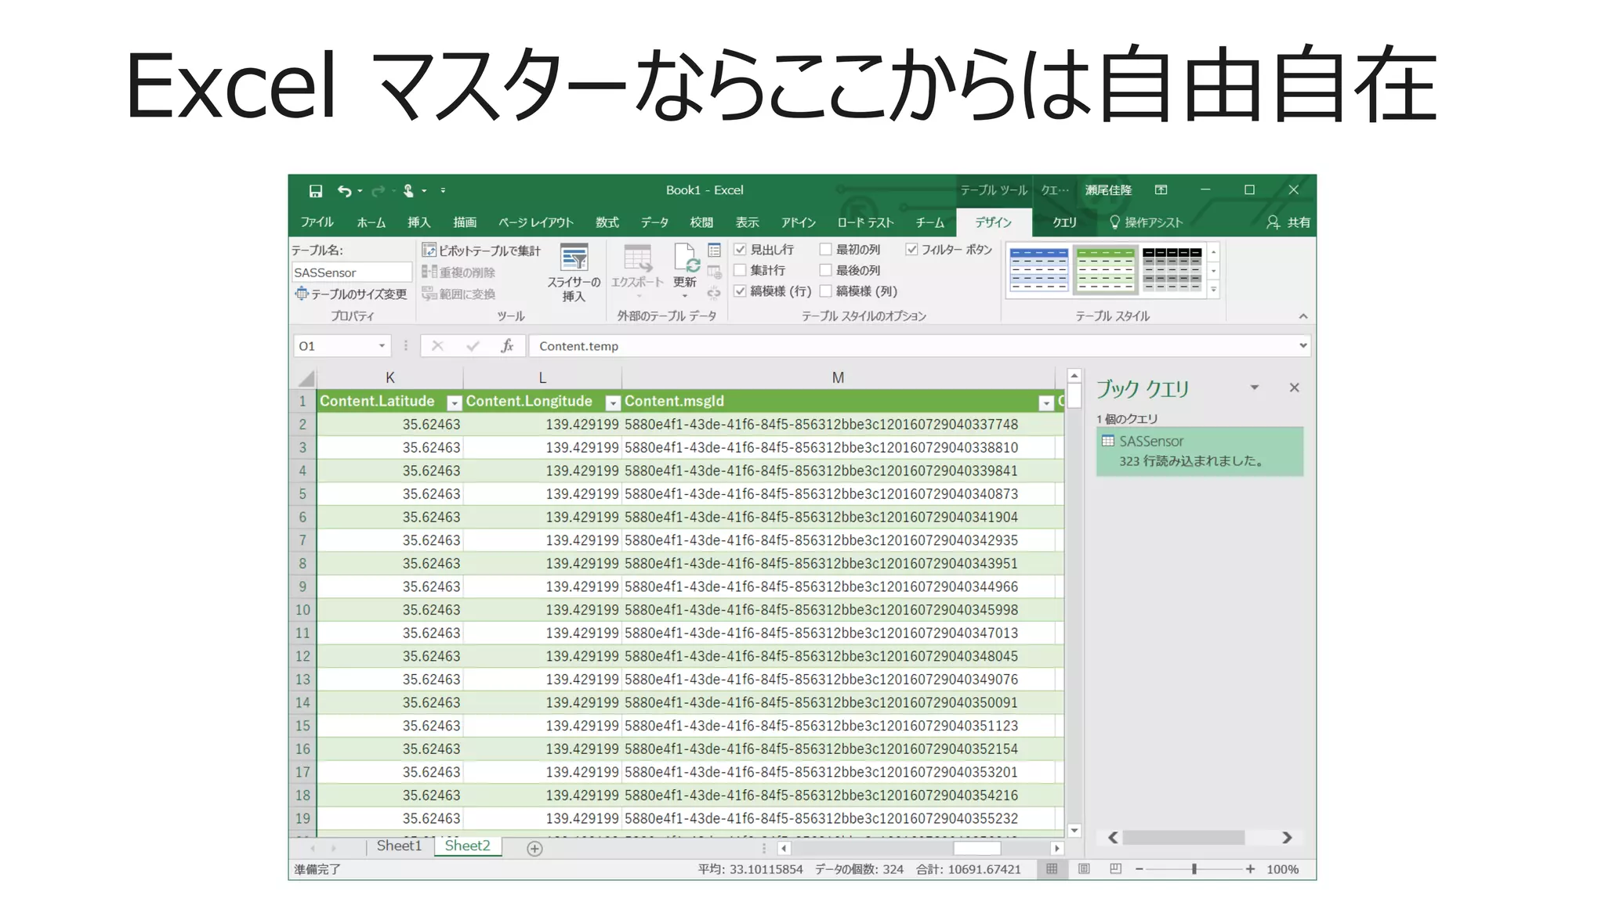The image size is (1605, 902).
Task: Select column M header
Action: click(838, 377)
